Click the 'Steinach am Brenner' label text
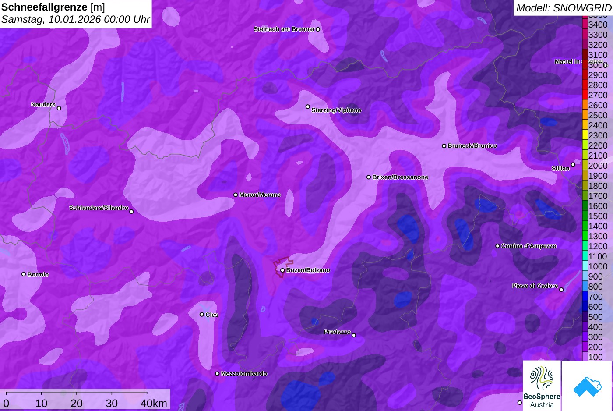Screen dimensions: 613x411 [x=284, y=29]
